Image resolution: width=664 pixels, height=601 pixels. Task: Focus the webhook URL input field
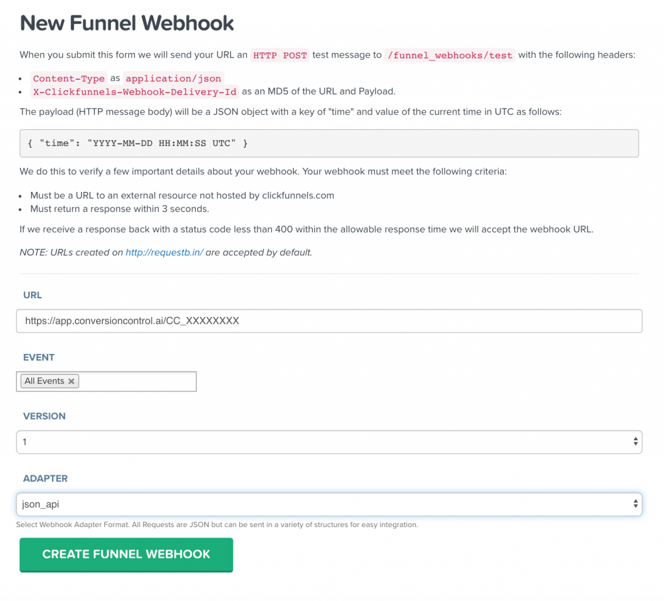pyautogui.click(x=329, y=321)
